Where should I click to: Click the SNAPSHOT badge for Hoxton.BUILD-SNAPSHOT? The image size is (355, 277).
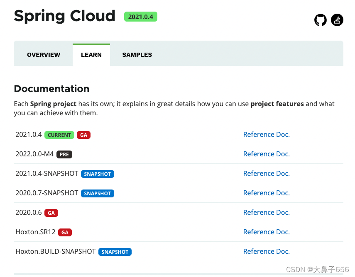pyautogui.click(x=115, y=252)
